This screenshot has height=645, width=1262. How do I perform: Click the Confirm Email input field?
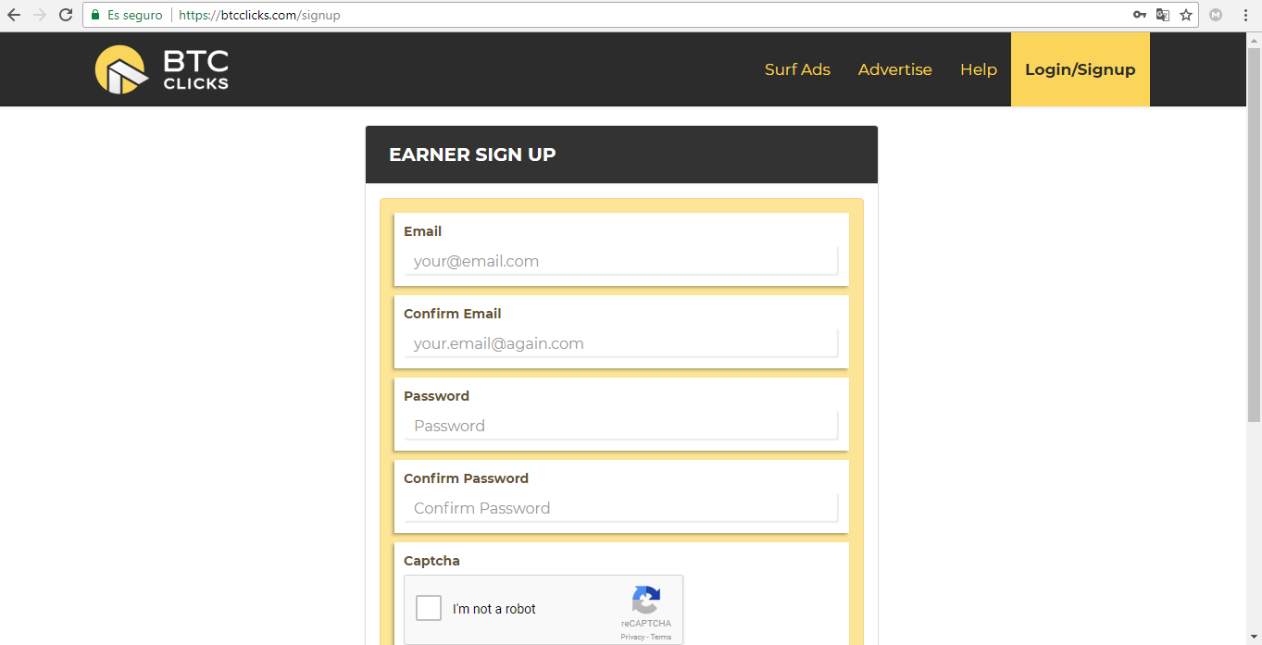coord(620,343)
